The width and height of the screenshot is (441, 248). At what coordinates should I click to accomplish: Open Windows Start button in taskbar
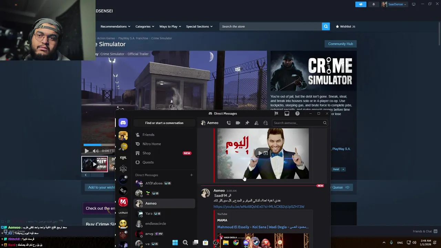point(175,242)
